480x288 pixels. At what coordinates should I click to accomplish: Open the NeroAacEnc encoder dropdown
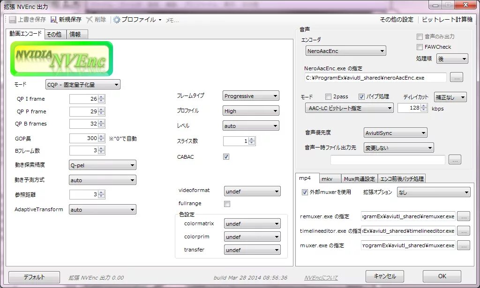tap(345, 51)
